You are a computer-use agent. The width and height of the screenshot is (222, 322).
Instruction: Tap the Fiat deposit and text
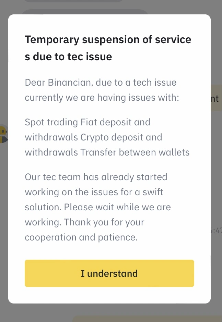115,122
